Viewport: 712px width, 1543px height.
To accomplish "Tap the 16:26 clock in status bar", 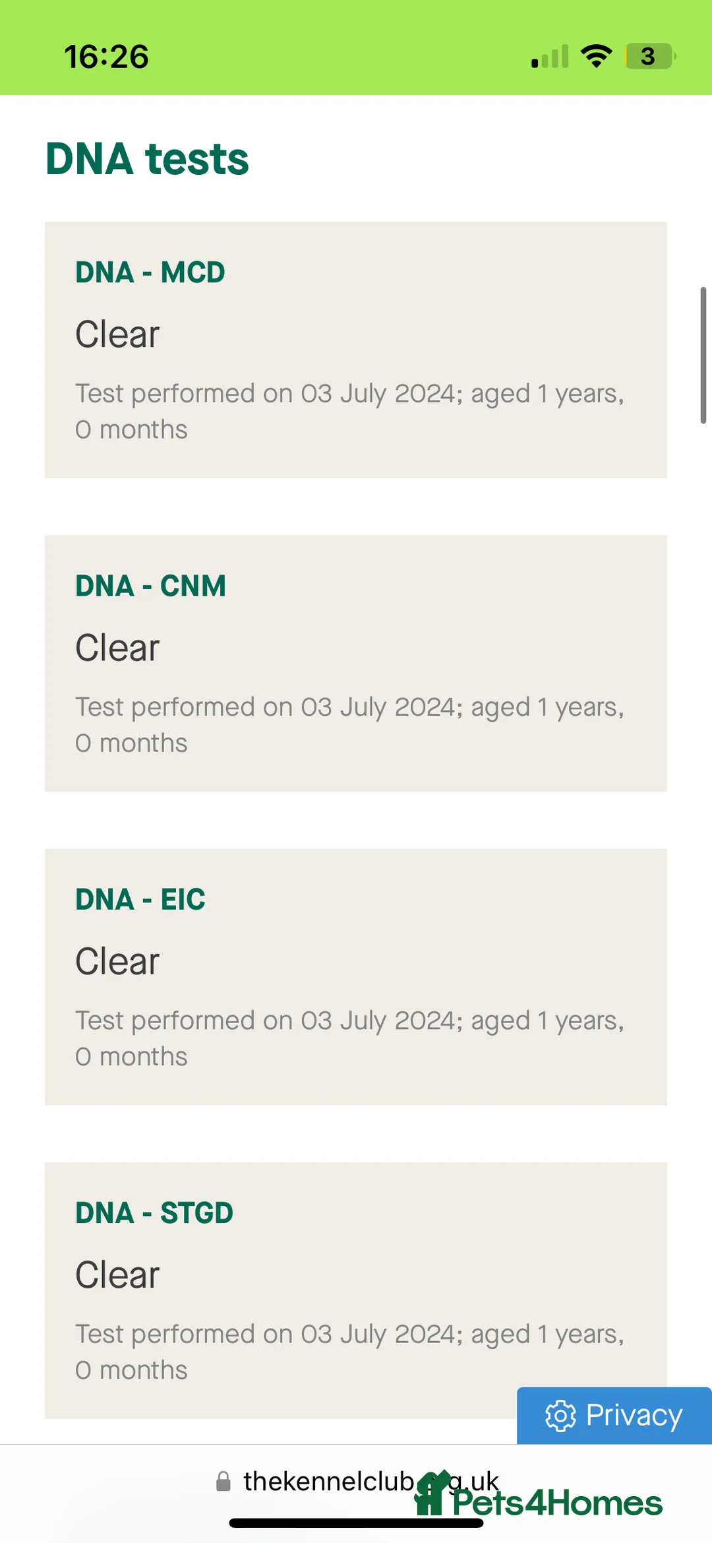I will click(106, 57).
